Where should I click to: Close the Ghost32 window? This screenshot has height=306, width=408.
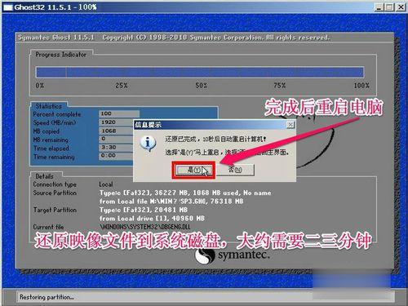[401, 7]
